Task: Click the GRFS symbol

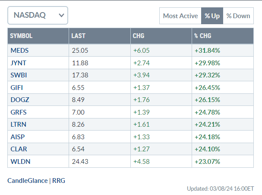Action: coord(19,112)
